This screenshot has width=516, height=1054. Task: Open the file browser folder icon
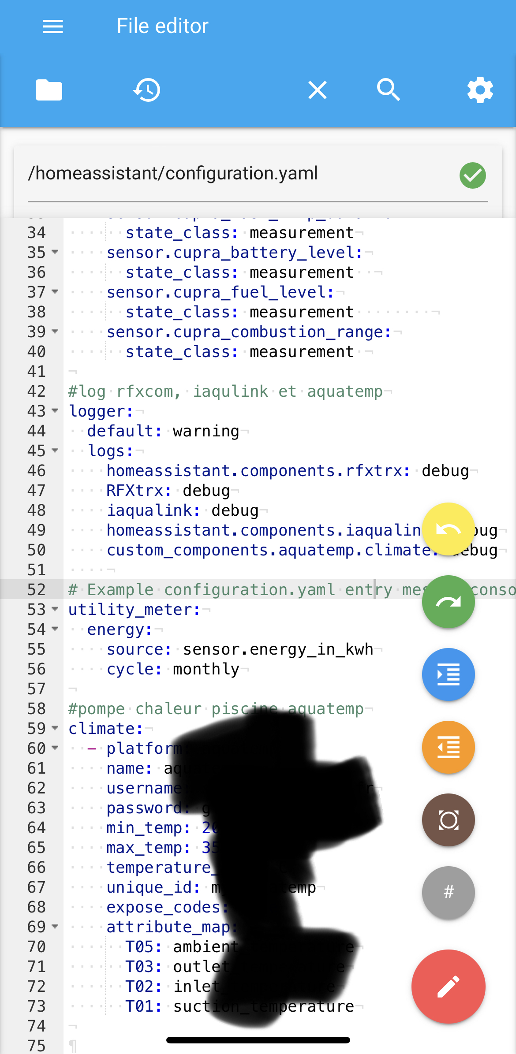pyautogui.click(x=49, y=90)
